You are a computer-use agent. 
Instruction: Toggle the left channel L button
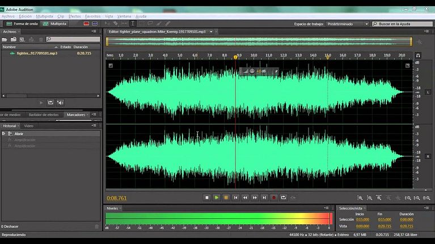pos(428,92)
